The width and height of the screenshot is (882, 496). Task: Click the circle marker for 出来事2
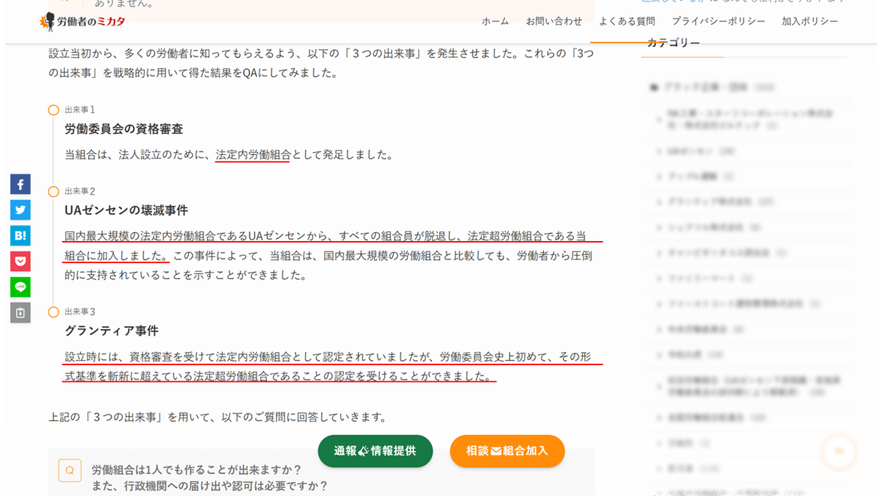tap(54, 192)
